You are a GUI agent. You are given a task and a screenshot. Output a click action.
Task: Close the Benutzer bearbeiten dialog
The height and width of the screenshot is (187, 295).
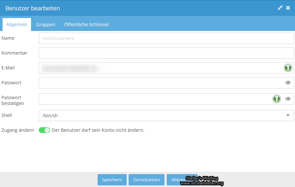(x=288, y=8)
